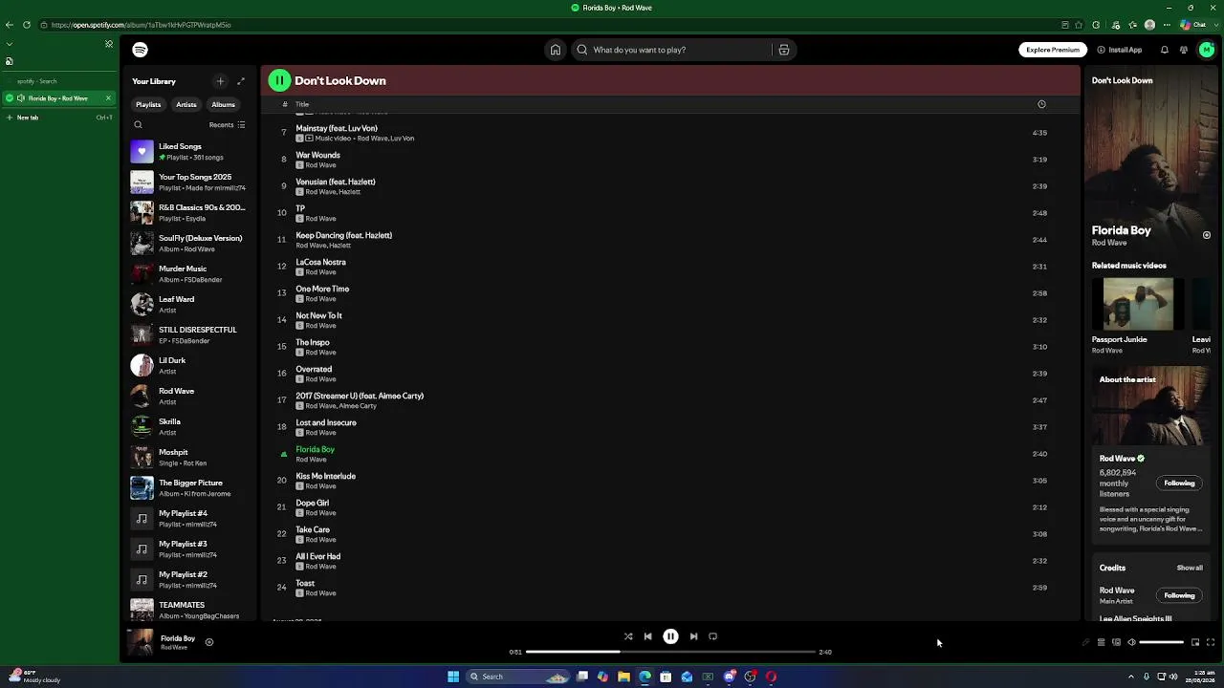The width and height of the screenshot is (1224, 688).
Task: Filter library by Albums
Action: 224,104
